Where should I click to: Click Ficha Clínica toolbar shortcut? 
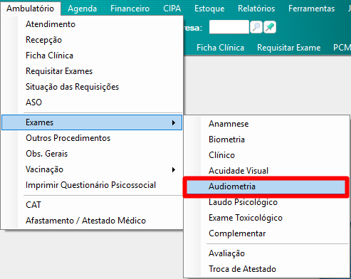tap(220, 48)
